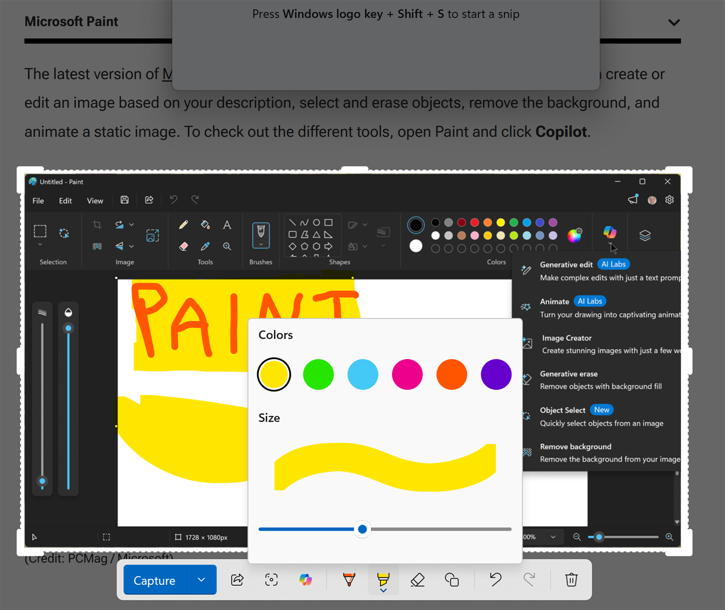Choose the pink highlighter color
Viewport: 725px width, 610px height.
(407, 374)
